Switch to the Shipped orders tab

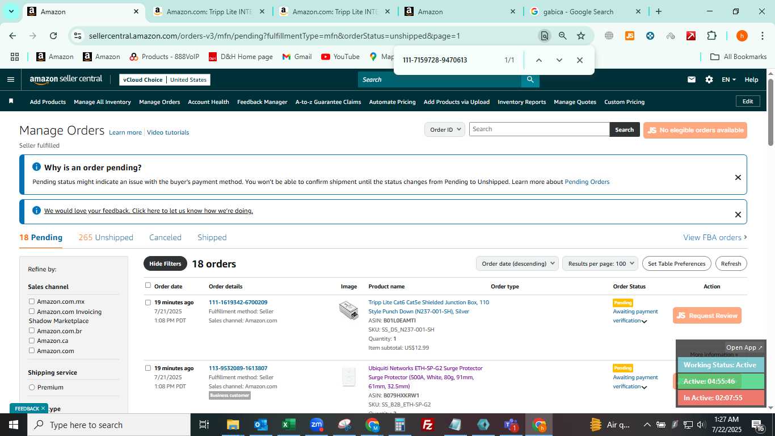click(212, 237)
